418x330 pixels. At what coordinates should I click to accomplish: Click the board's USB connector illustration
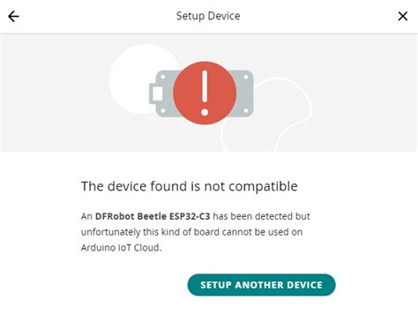pos(157,94)
